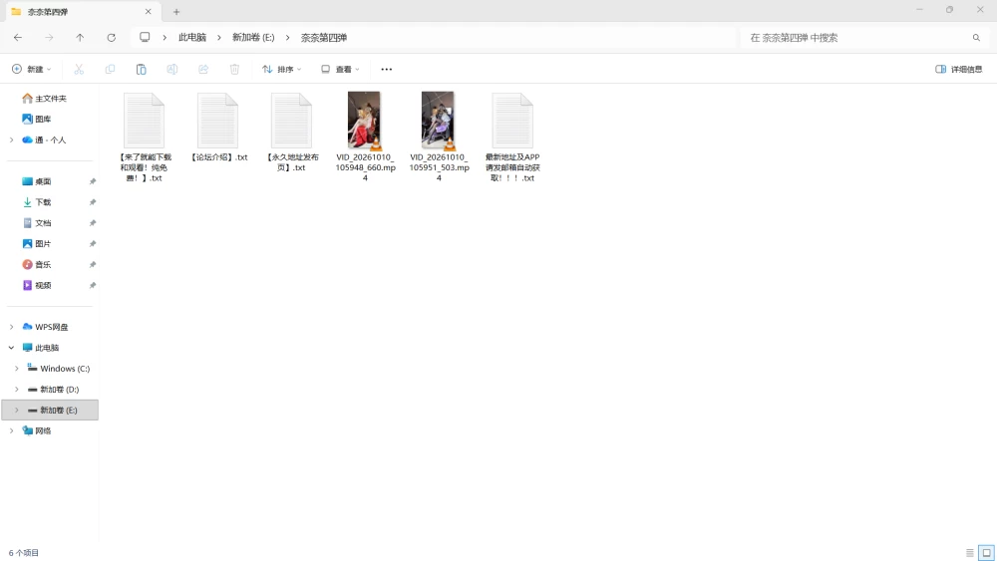997x561 pixels.
Task: Open the chevron after 新加卷 (E:) breadcrumb
Action: tap(287, 38)
